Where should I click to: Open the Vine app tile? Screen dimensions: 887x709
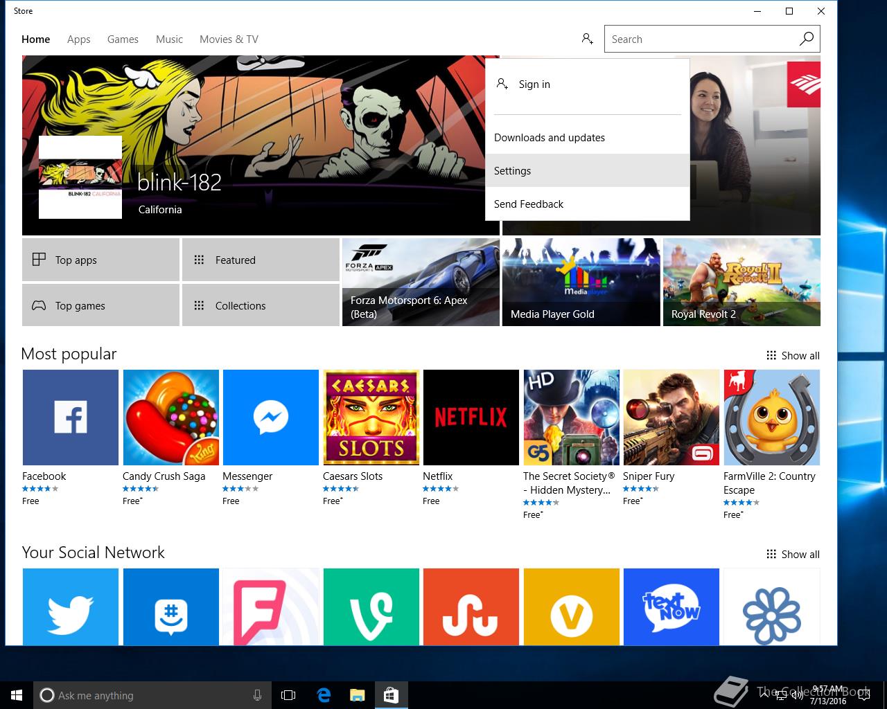click(x=371, y=607)
